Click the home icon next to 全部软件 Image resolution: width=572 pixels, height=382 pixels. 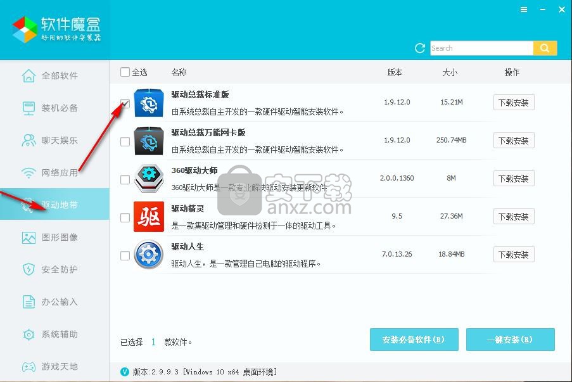point(29,76)
